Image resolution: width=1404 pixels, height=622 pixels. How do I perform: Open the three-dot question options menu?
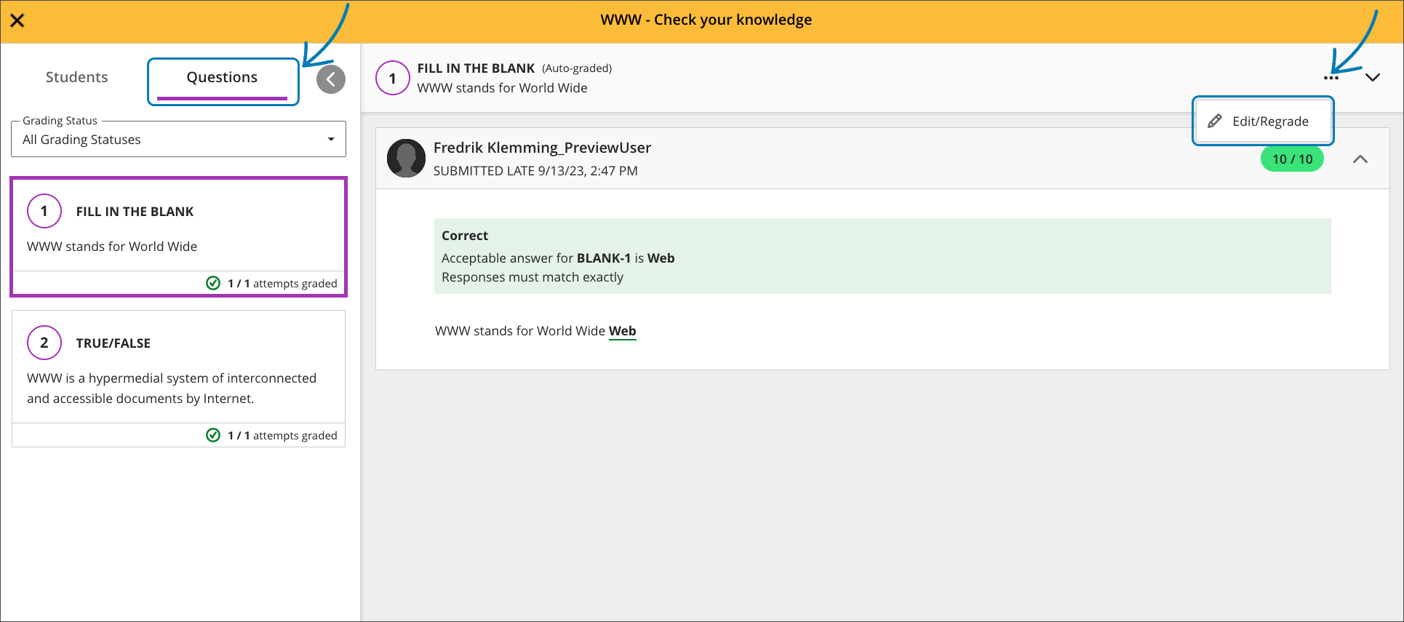point(1331,78)
